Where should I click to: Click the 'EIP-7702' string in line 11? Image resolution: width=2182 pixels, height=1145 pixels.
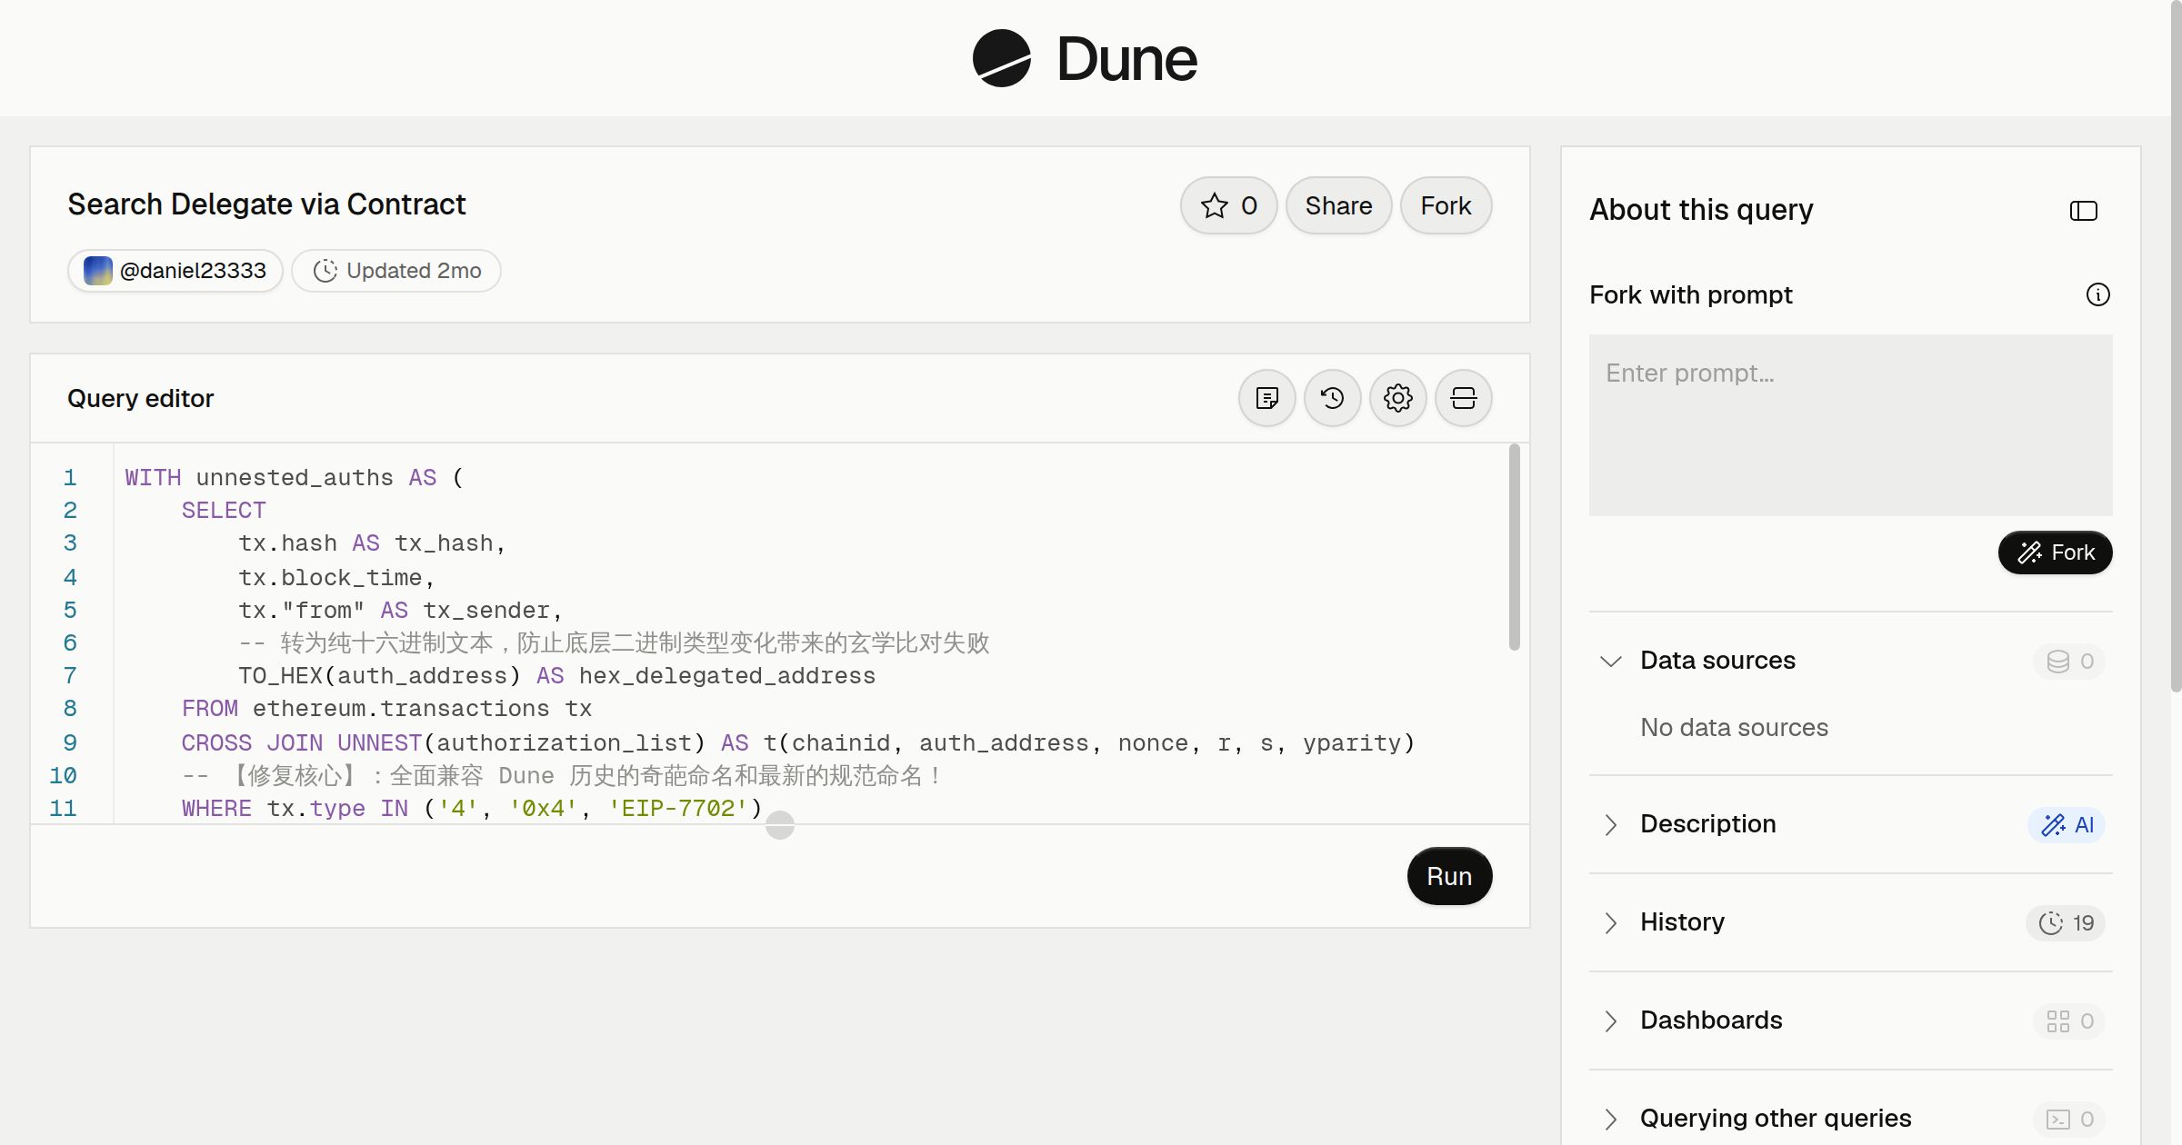pyautogui.click(x=677, y=809)
